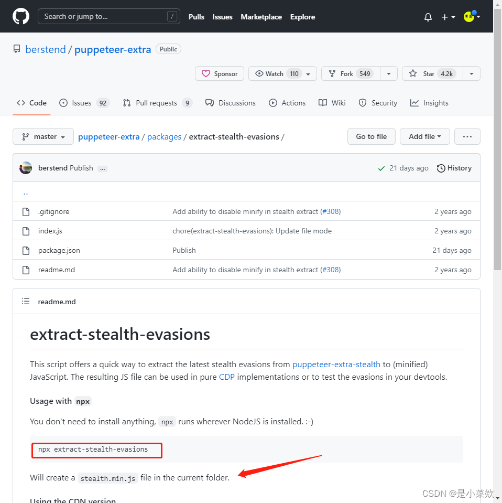The width and height of the screenshot is (502, 503).
Task: Click the page vertical scrollbar thumb
Action: point(497,140)
